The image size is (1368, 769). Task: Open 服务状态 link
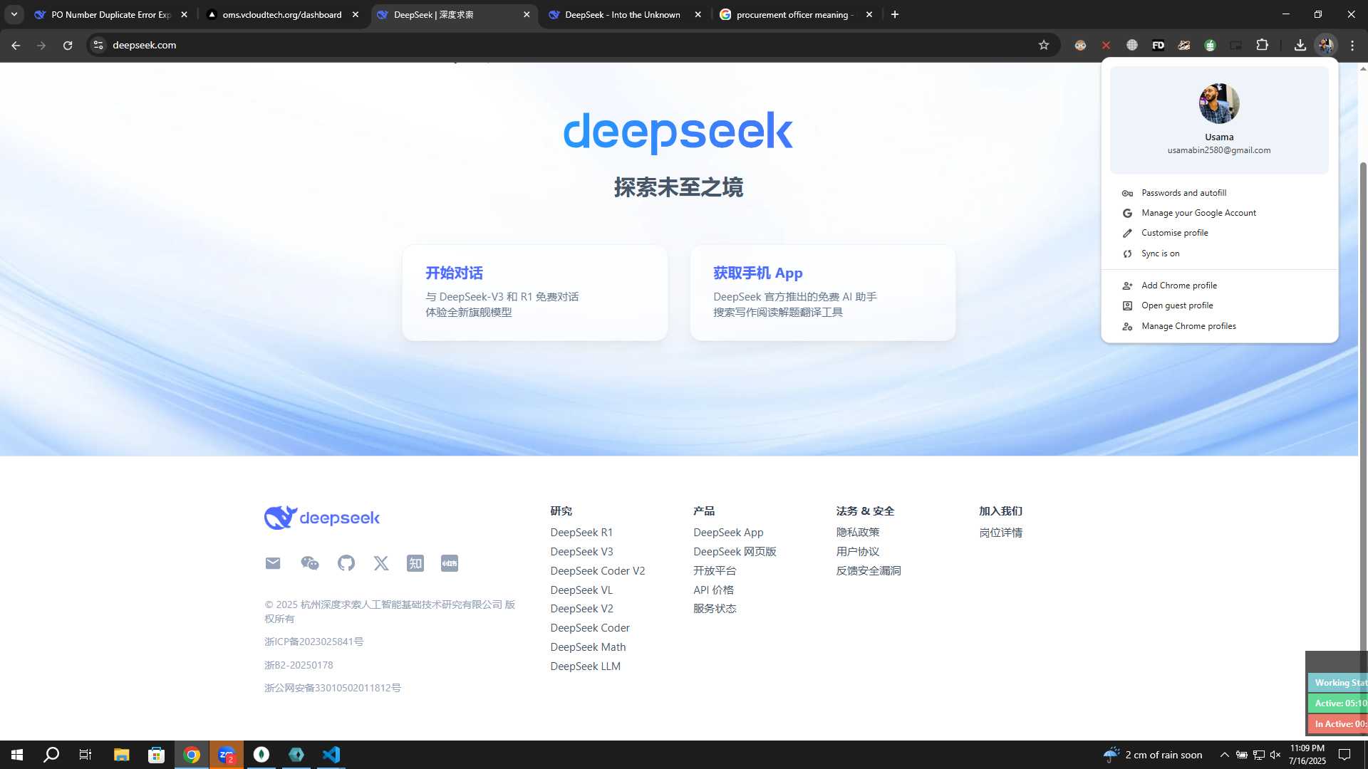click(x=715, y=609)
